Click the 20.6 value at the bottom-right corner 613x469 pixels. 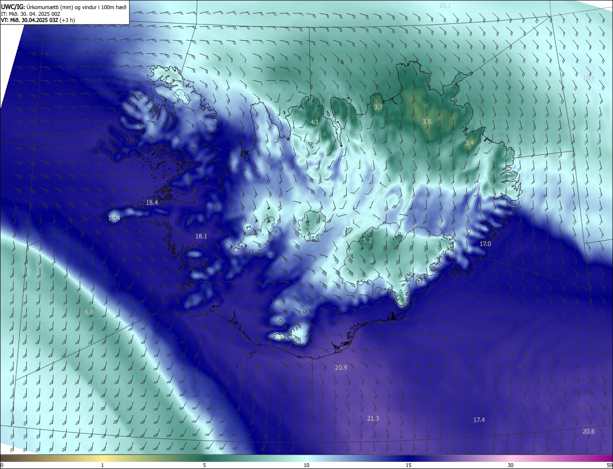click(x=589, y=432)
